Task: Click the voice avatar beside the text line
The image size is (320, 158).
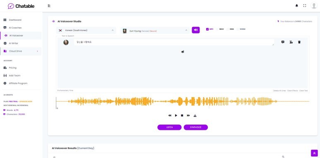Action: pyautogui.click(x=66, y=43)
